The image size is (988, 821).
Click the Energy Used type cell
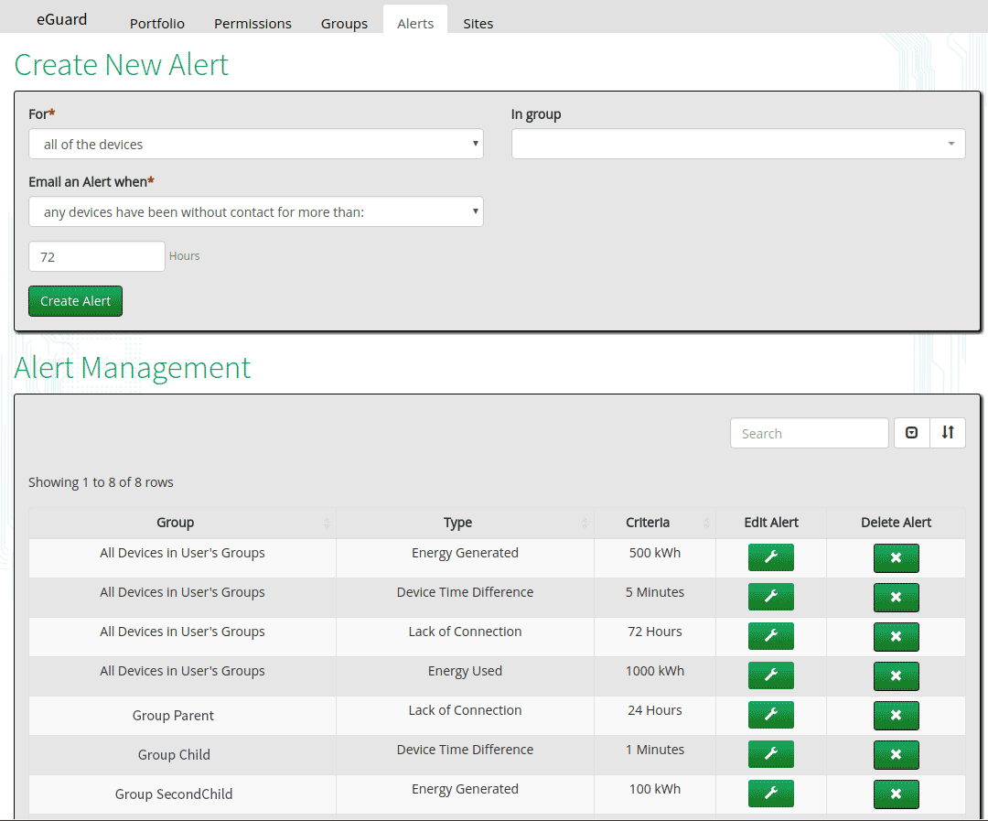(x=465, y=676)
